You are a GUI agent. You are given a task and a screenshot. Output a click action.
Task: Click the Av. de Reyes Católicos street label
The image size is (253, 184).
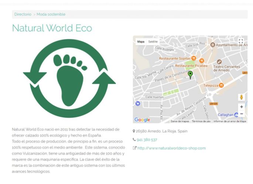(191, 106)
